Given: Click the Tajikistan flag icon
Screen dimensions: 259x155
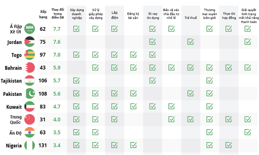Looking at the screenshot, I should click(30, 81).
